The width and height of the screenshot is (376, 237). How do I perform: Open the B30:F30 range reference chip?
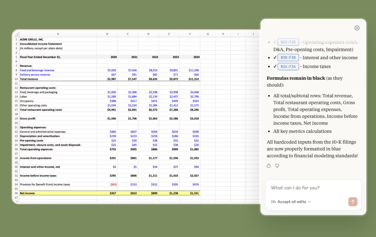(288, 58)
